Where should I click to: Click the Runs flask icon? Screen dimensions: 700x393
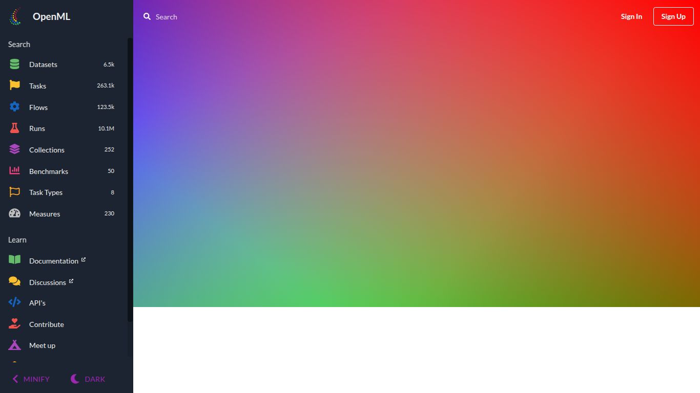[x=14, y=128]
